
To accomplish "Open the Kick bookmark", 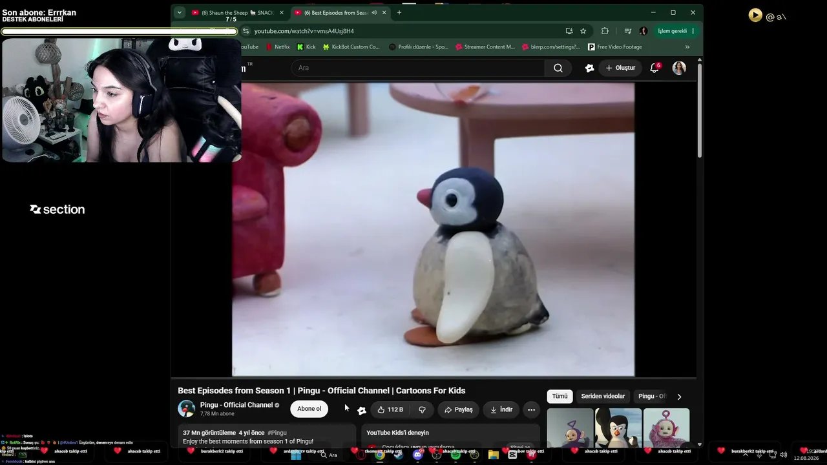I will tap(306, 46).
